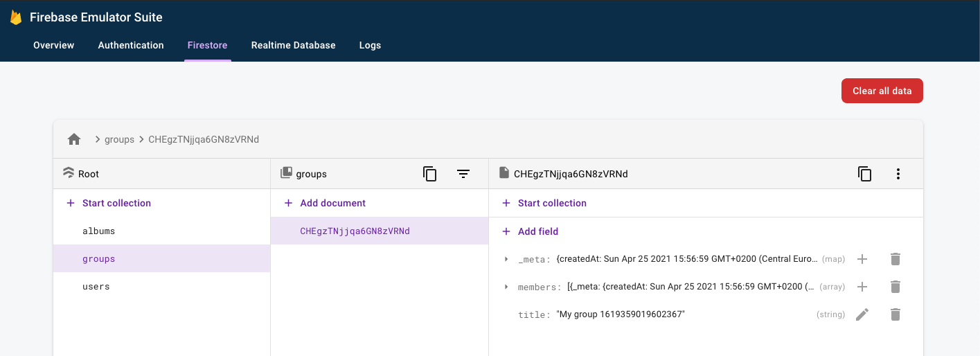Open the groups collection filter
The width and height of the screenshot is (980, 356).
(463, 174)
